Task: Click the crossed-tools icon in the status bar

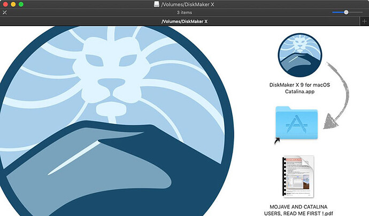Action: pos(4,12)
